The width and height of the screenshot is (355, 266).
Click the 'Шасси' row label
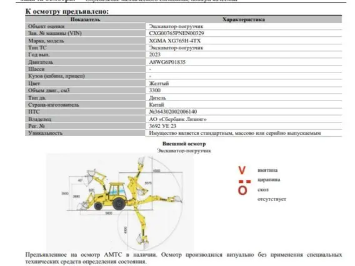tap(36, 69)
